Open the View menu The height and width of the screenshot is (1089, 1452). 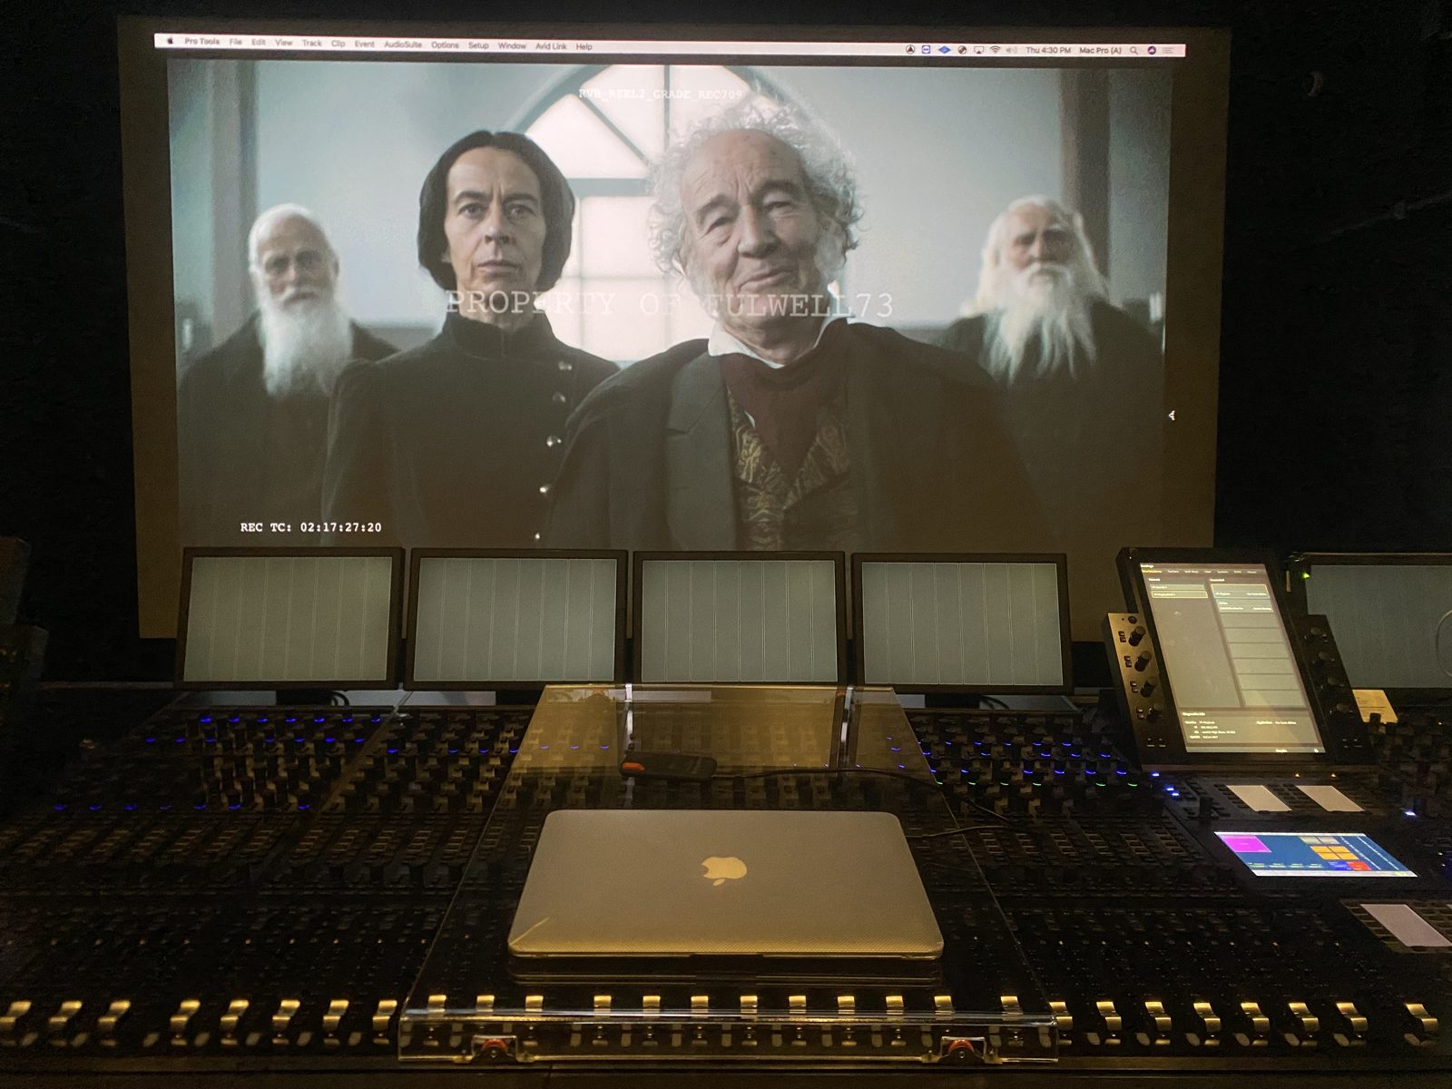coord(284,43)
